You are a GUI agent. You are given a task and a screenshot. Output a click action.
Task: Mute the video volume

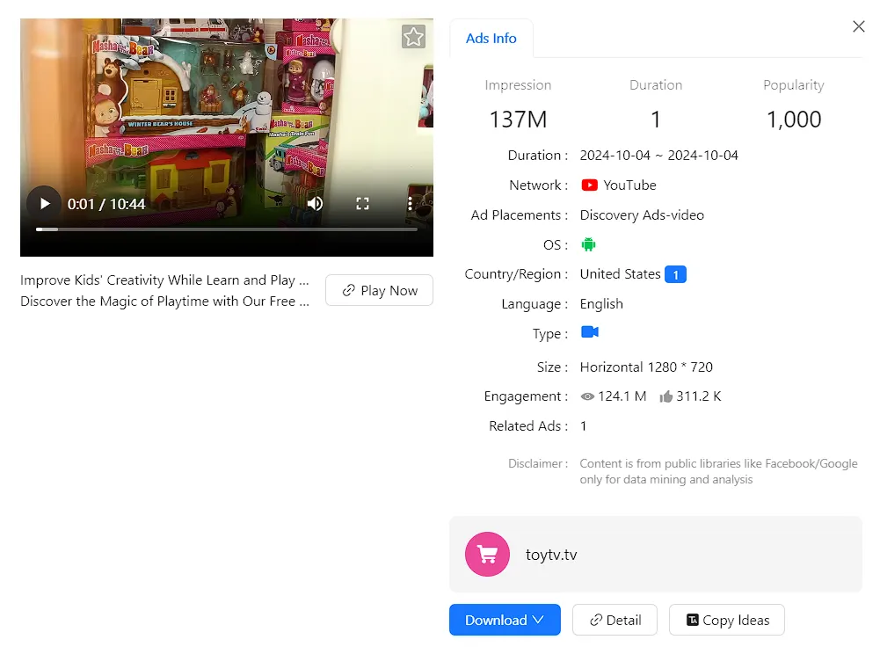tap(315, 204)
